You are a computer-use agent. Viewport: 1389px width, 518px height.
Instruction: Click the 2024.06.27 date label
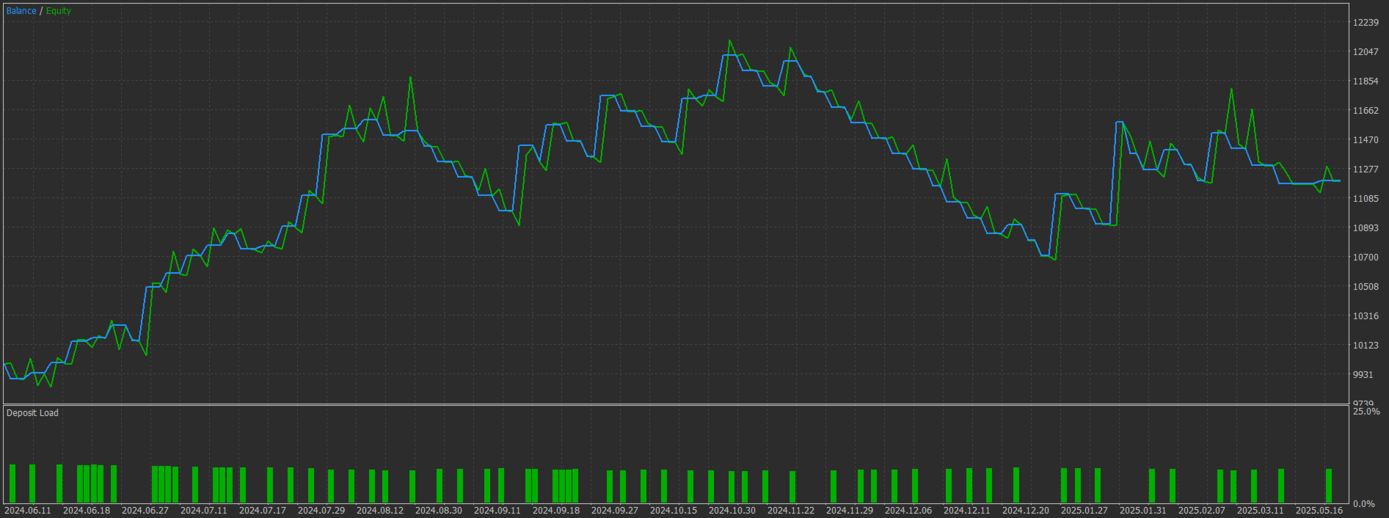(145, 511)
